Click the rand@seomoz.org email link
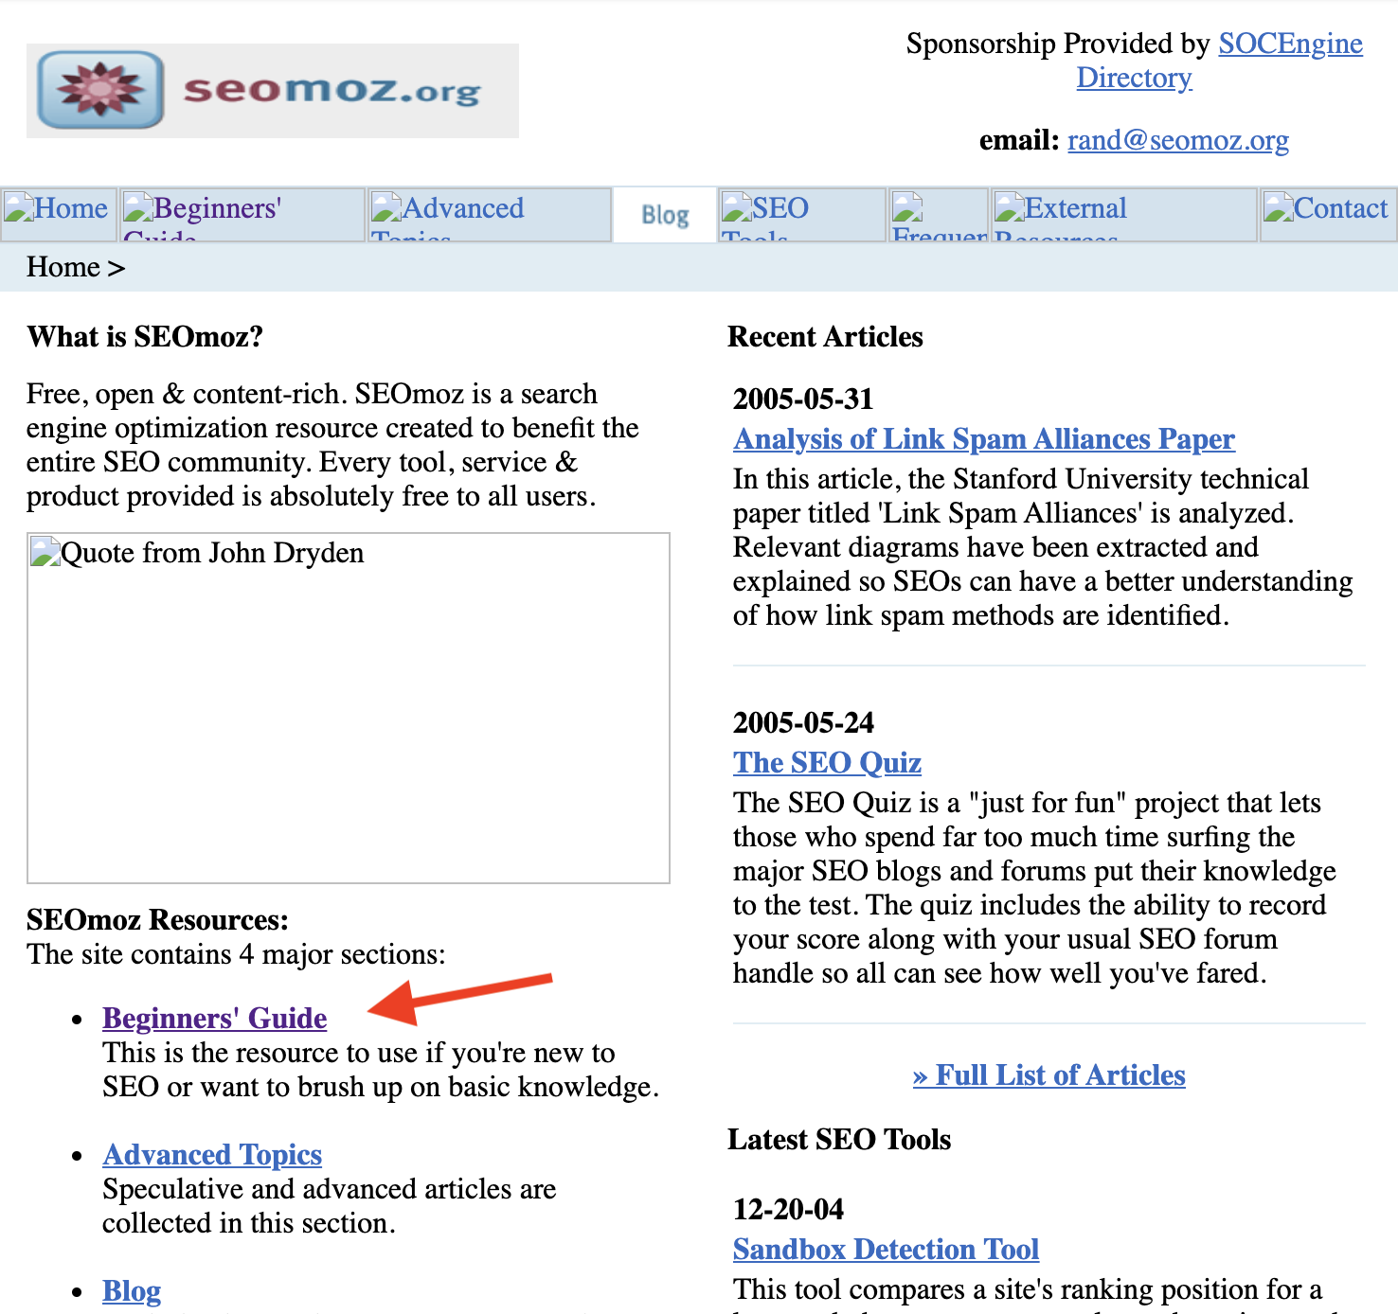This screenshot has height=1314, width=1398. pyautogui.click(x=1178, y=140)
